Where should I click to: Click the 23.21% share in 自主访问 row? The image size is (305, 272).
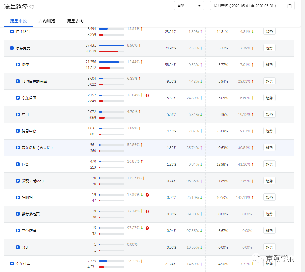point(171,32)
